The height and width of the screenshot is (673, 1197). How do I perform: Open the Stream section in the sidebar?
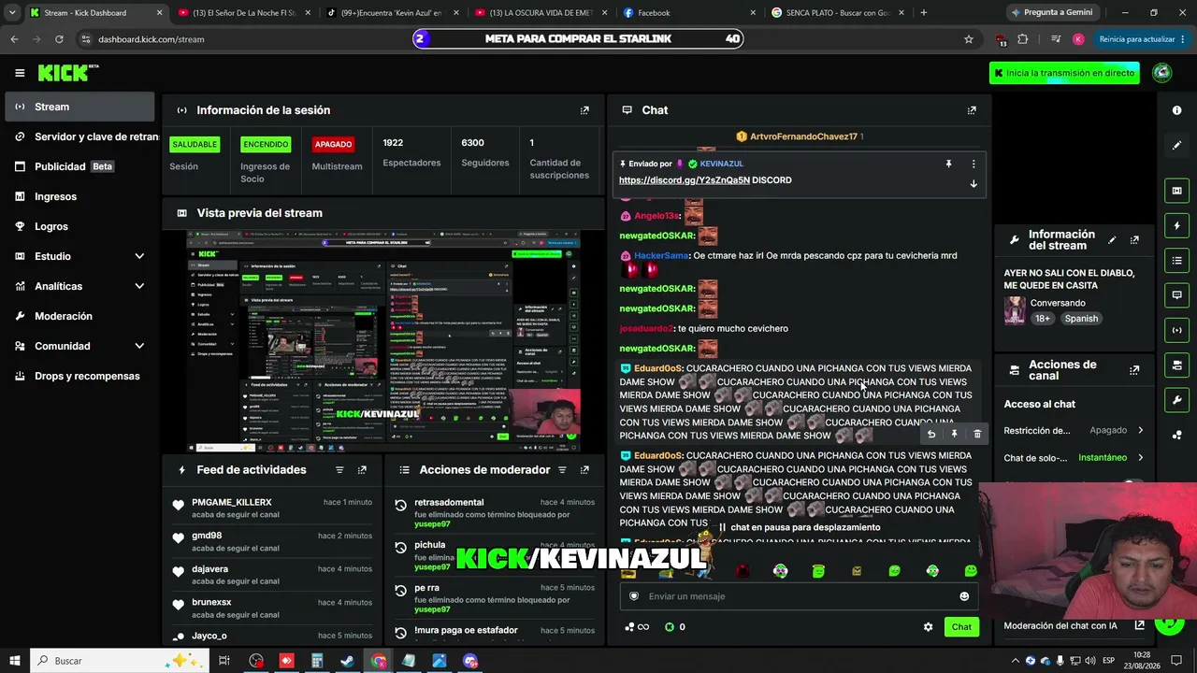(x=79, y=107)
